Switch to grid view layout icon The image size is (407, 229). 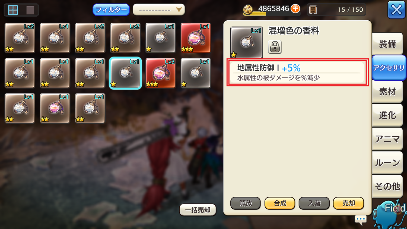13,10
